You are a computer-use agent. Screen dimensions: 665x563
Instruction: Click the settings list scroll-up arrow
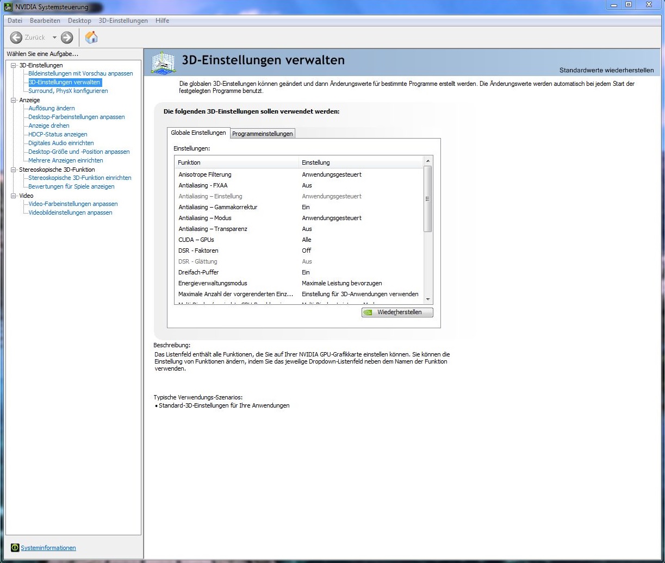[x=427, y=161]
